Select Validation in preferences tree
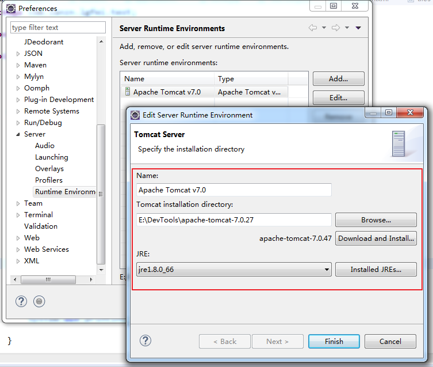433x367 pixels. [41, 226]
